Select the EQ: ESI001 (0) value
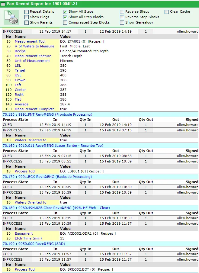This screenshot has height=273, width=199. 82,171
